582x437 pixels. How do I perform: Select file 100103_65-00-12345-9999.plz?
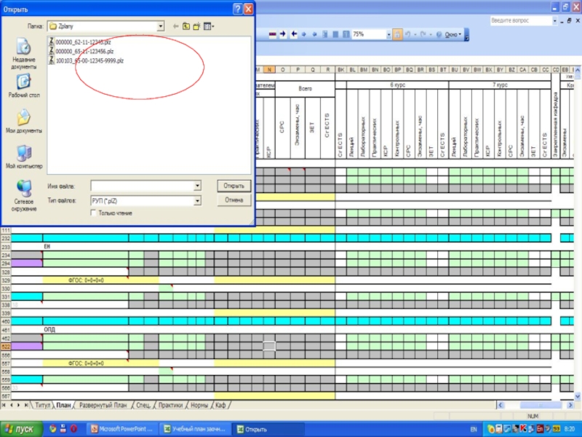[x=89, y=60]
